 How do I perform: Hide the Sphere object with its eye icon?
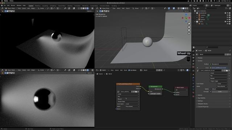point(228,19)
